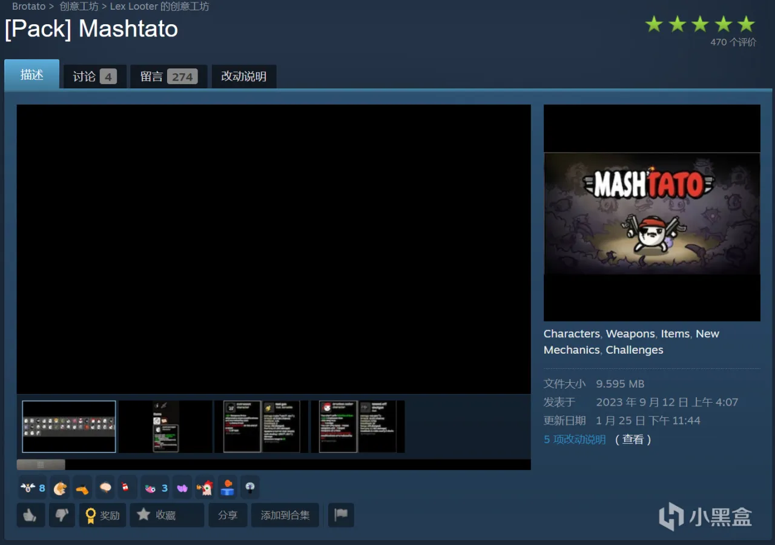
Task: Click the main black media viewer
Action: click(274, 249)
